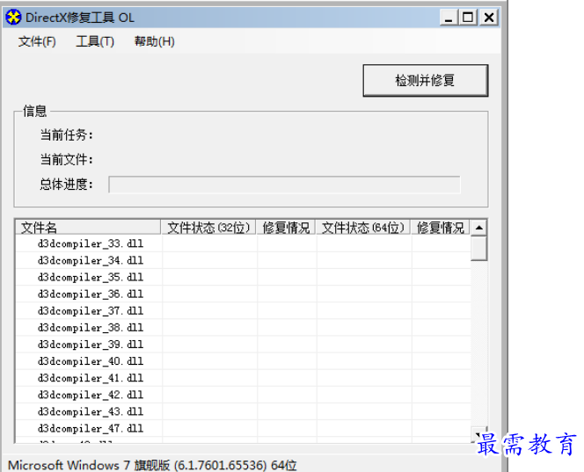Click the Microsoft Windows 7 旗舰版 status bar text

coord(152,465)
